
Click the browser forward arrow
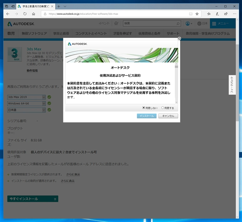(16, 14)
